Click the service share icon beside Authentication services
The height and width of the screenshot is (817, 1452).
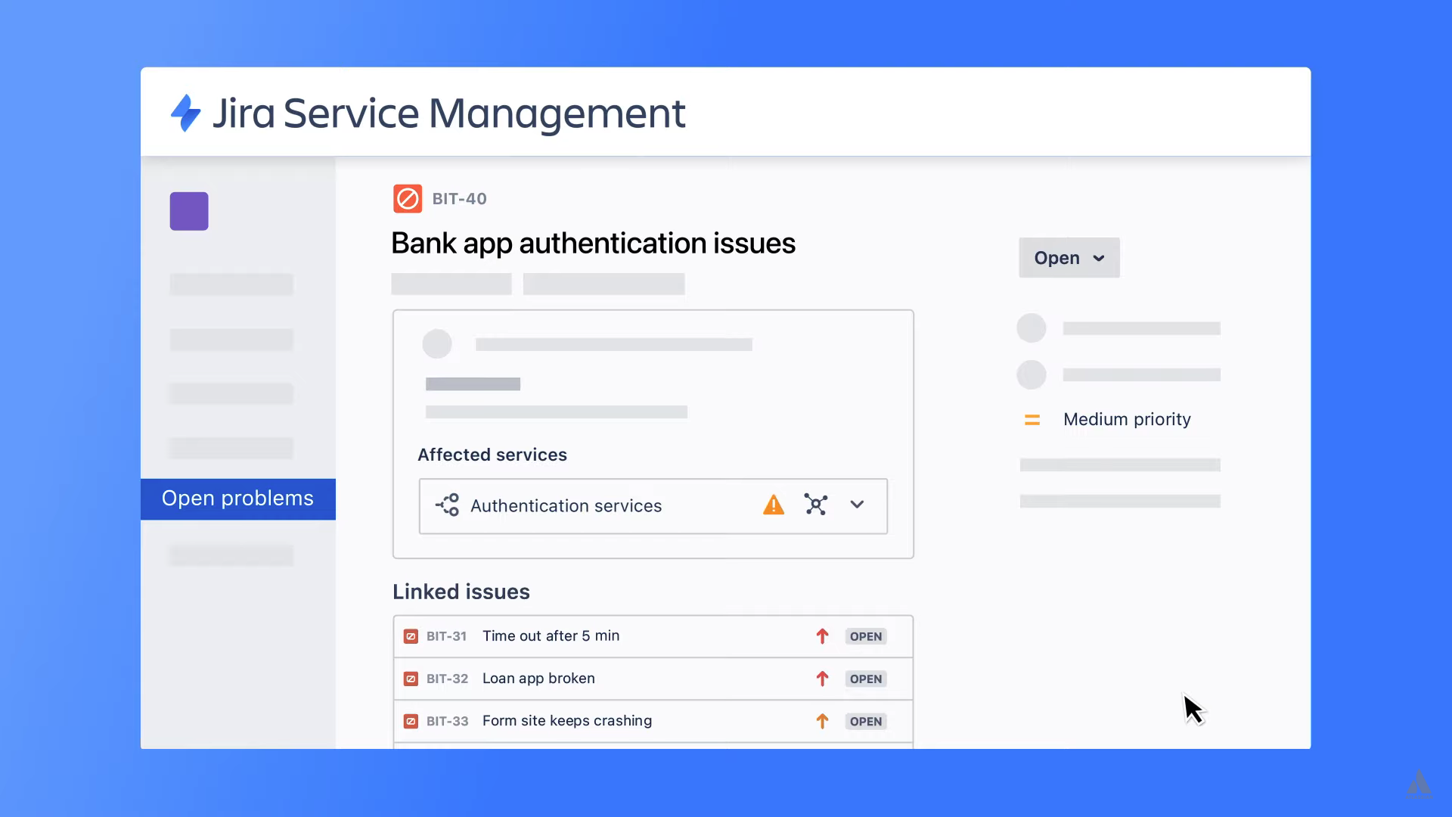tap(448, 505)
